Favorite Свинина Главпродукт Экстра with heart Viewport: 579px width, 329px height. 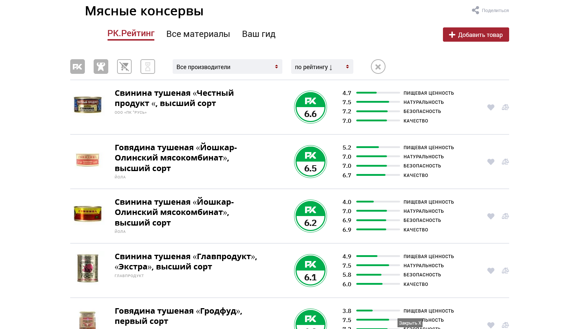[x=491, y=271]
